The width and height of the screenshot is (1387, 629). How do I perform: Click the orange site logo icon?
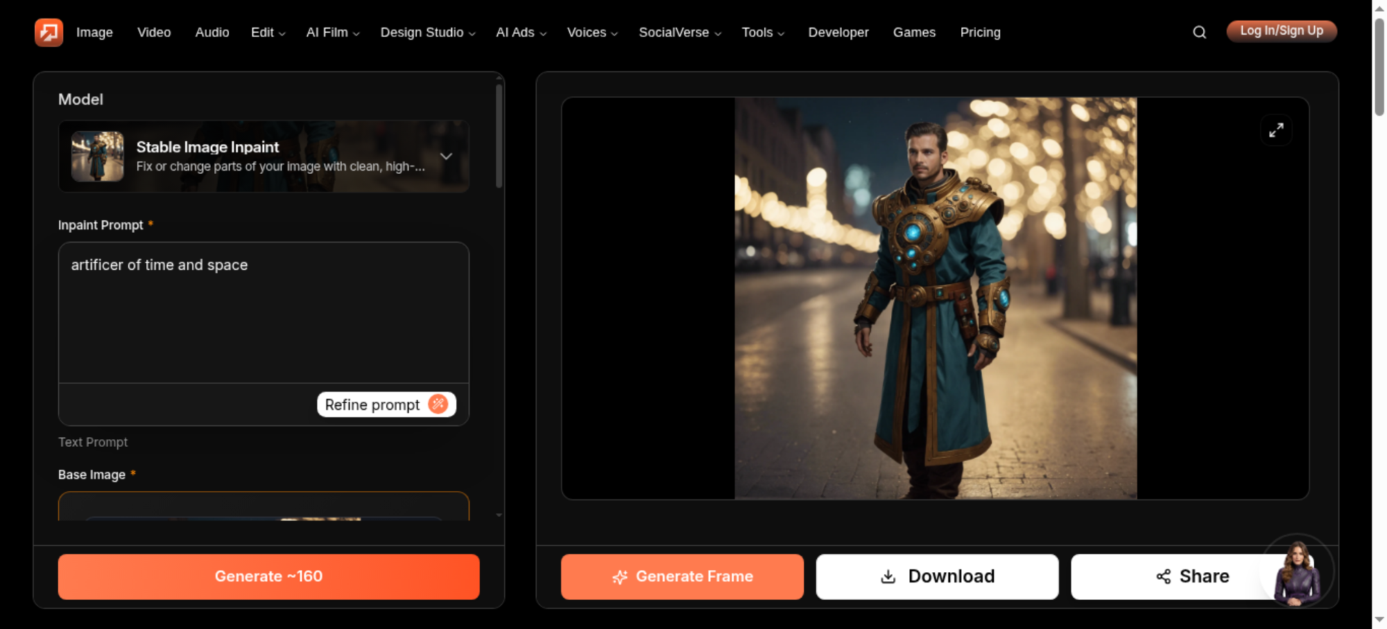pos(49,32)
